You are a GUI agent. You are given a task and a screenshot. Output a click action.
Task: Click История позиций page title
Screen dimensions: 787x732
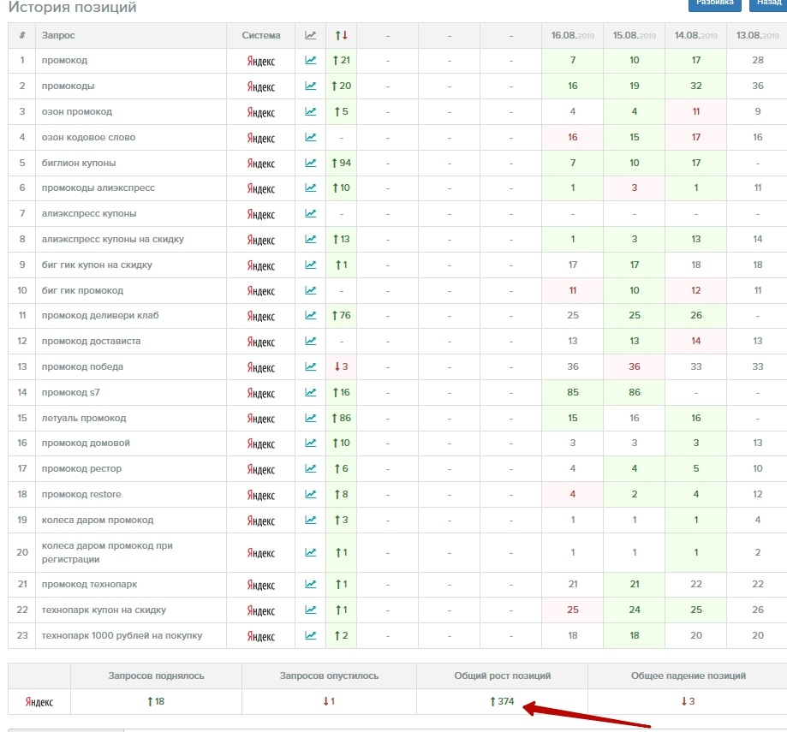tap(72, 7)
